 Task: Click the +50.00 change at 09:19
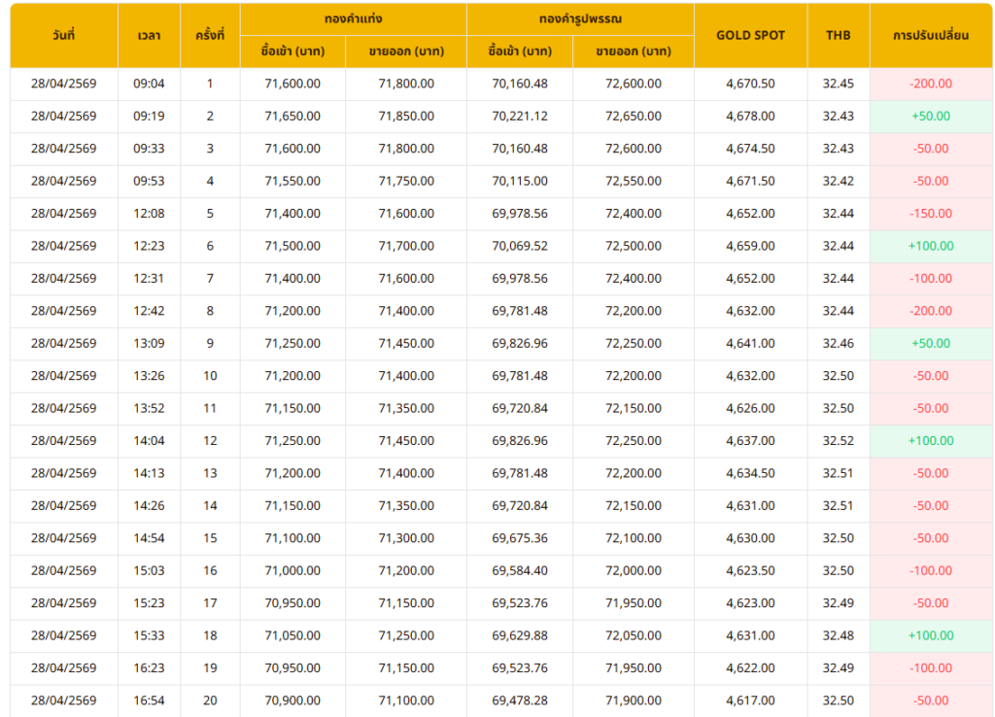930,116
